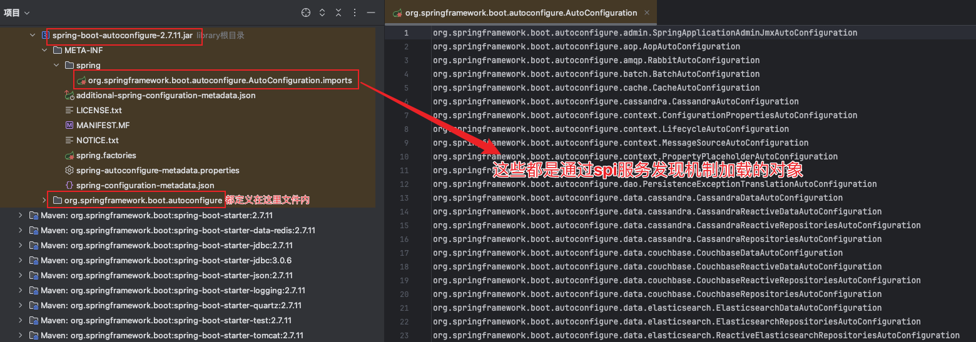
Task: Hide the project panel with the minus icon
Action: [x=371, y=13]
